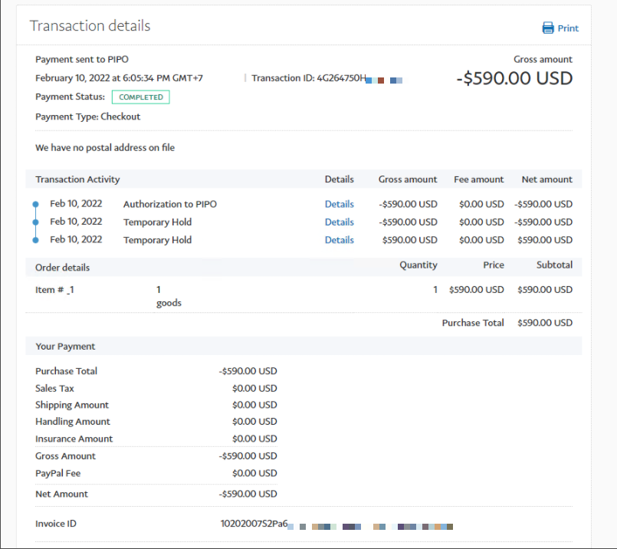Click timeline dot beside Authorization to PIPO
The width and height of the screenshot is (617, 549).
(35, 204)
